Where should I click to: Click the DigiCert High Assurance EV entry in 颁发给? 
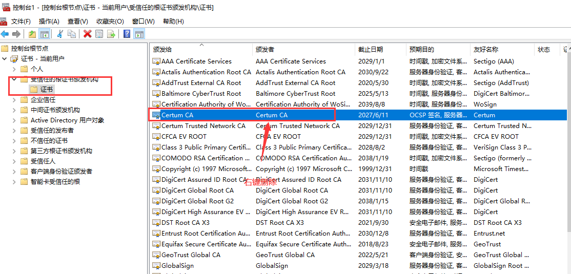(206, 212)
